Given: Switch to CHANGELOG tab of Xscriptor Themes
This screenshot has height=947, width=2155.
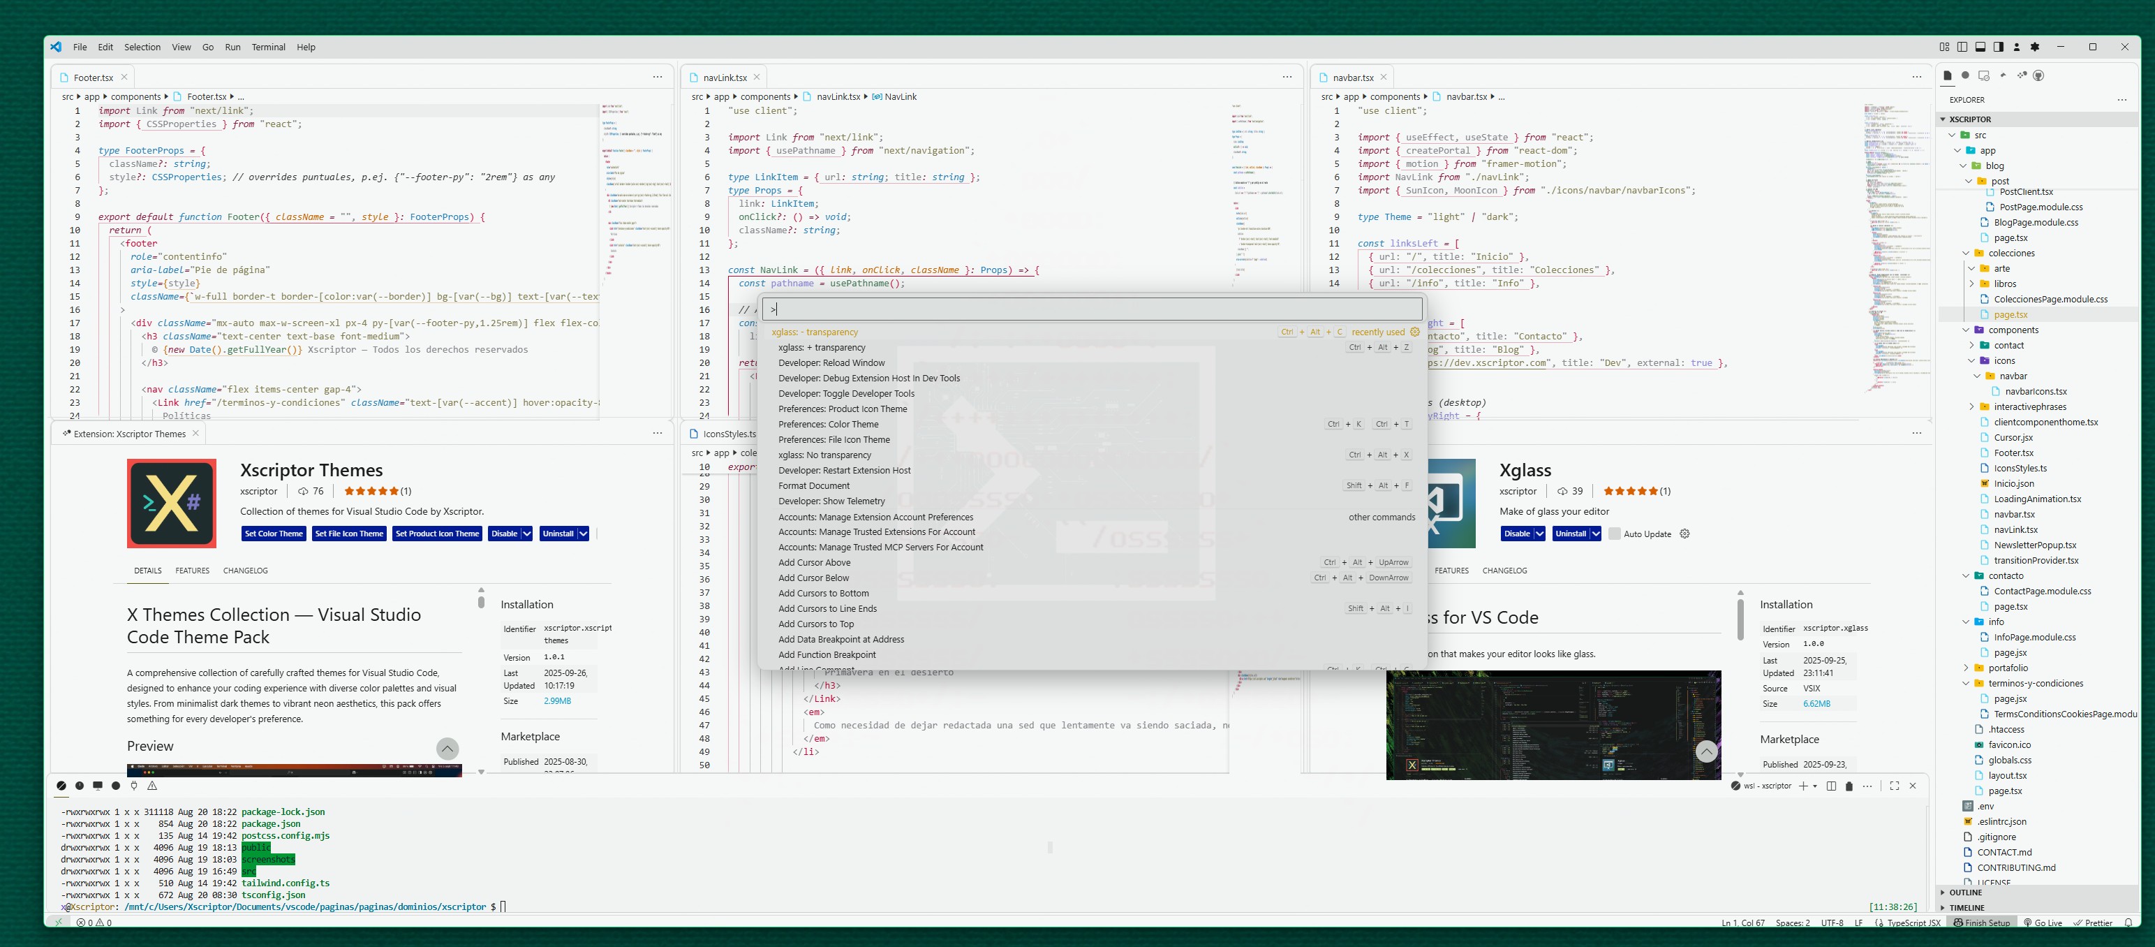Looking at the screenshot, I should pos(245,571).
